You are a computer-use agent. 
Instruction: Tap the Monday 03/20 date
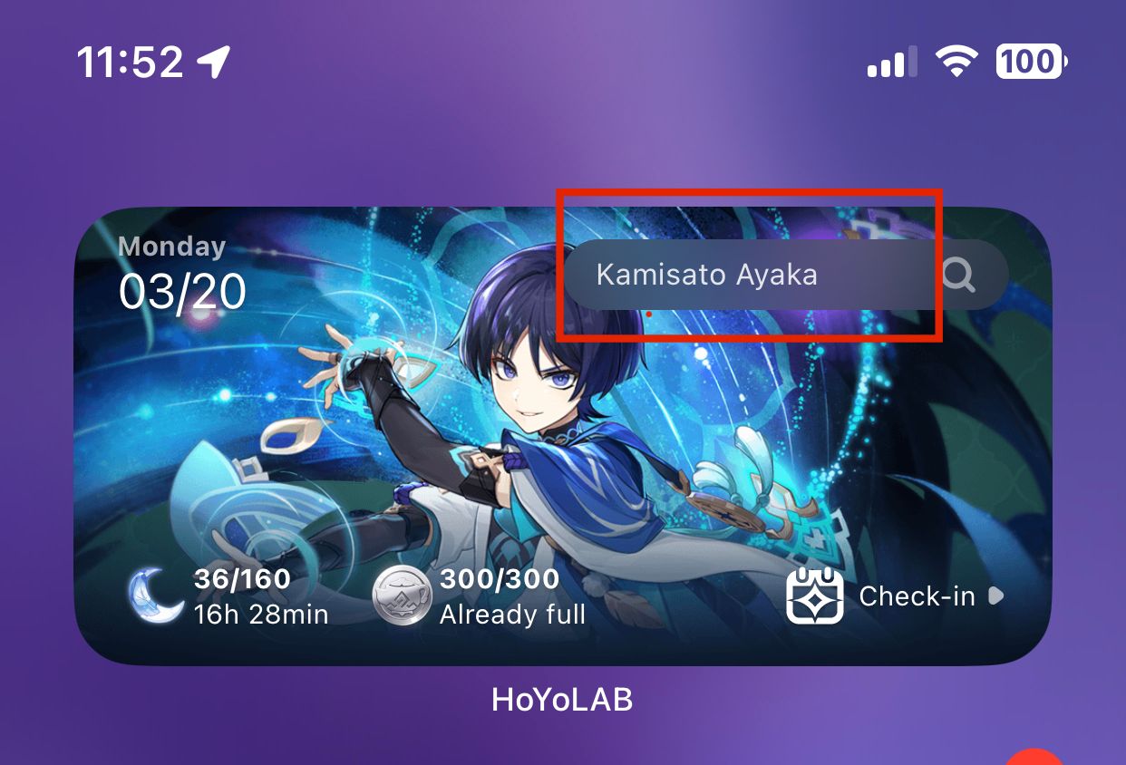(182, 273)
